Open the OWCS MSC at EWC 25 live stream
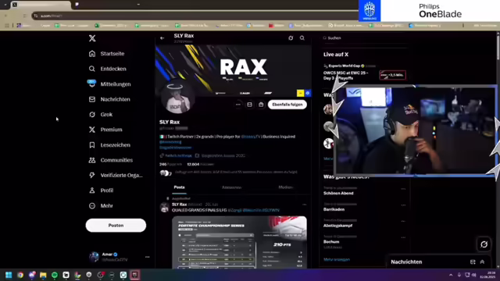Screen dimensions: 500x281 345,75
